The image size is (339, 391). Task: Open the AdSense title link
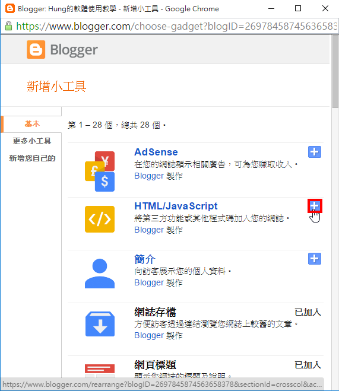point(156,152)
